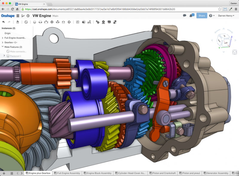Expand the Full Engine Assembly tree node
239x176 pixels.
pos(3,38)
